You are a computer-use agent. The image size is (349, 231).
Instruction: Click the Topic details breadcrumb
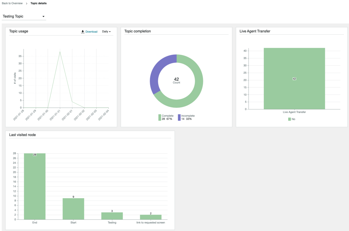[39, 3]
